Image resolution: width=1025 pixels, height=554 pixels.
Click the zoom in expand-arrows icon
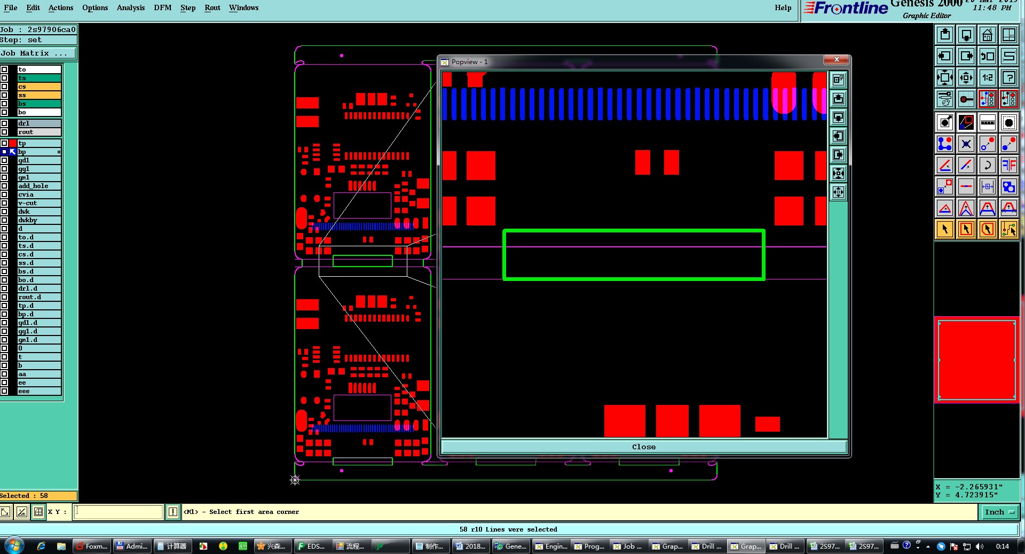(x=945, y=77)
